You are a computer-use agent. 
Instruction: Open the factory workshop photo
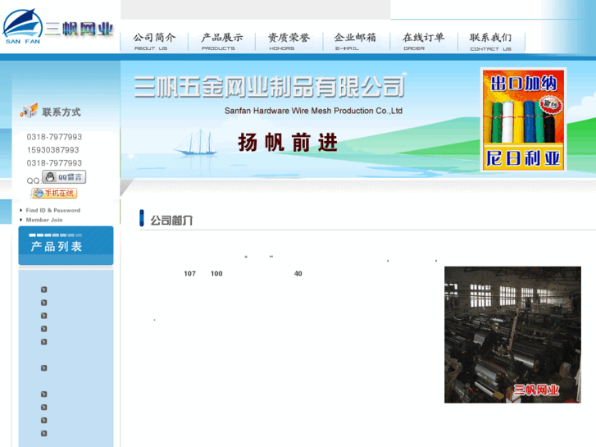click(x=512, y=335)
